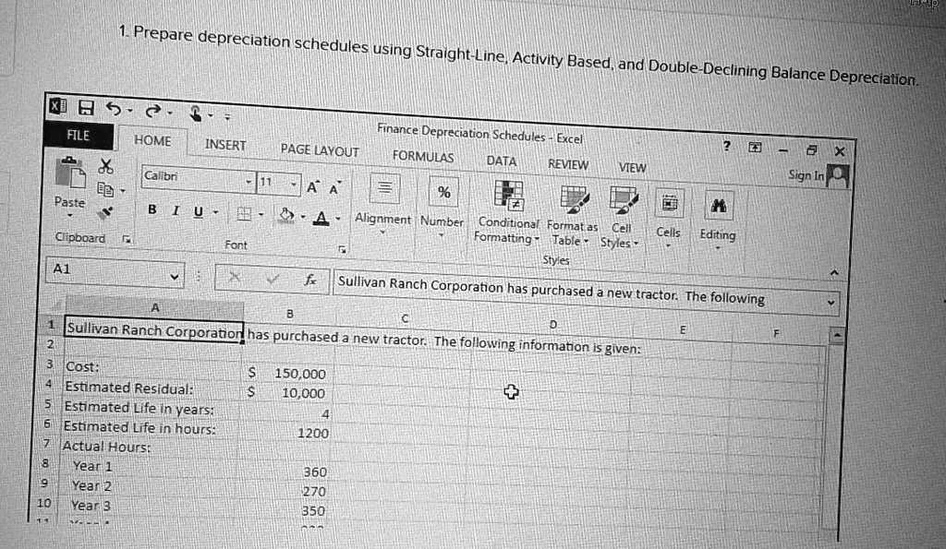Click the Sign In link
The image size is (946, 549).
coord(806,174)
